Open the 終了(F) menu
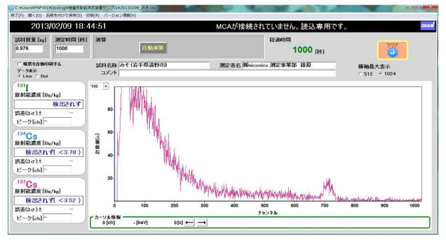The width and height of the screenshot is (446, 240). coord(17,15)
